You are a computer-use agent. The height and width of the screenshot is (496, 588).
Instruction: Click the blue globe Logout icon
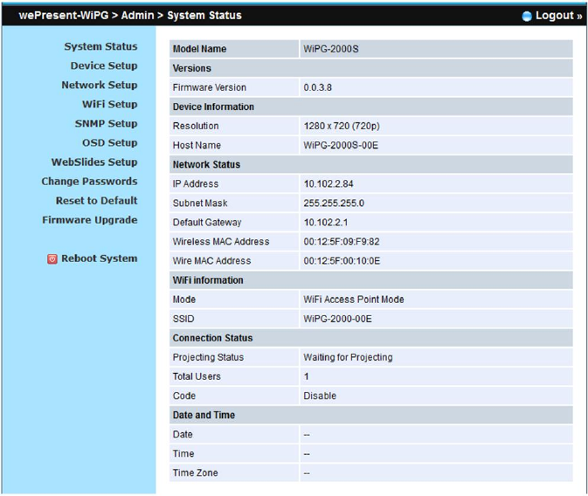(x=527, y=16)
